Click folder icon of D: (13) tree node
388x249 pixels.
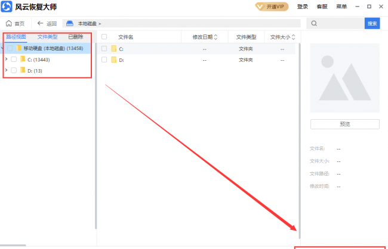23,70
